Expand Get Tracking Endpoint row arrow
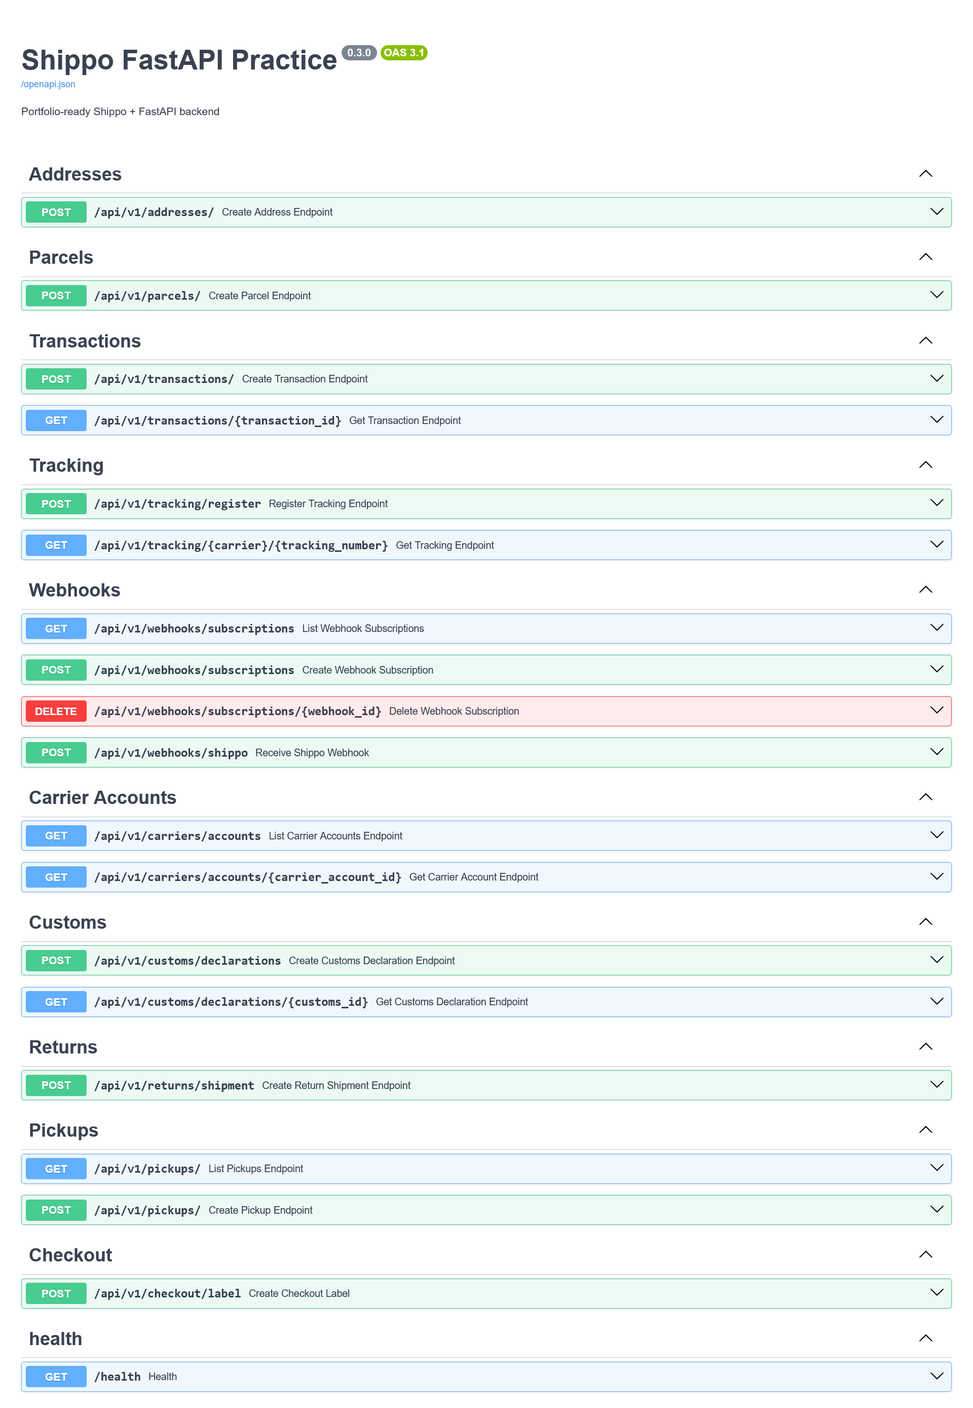This screenshot has height=1408, width=973. pos(937,545)
